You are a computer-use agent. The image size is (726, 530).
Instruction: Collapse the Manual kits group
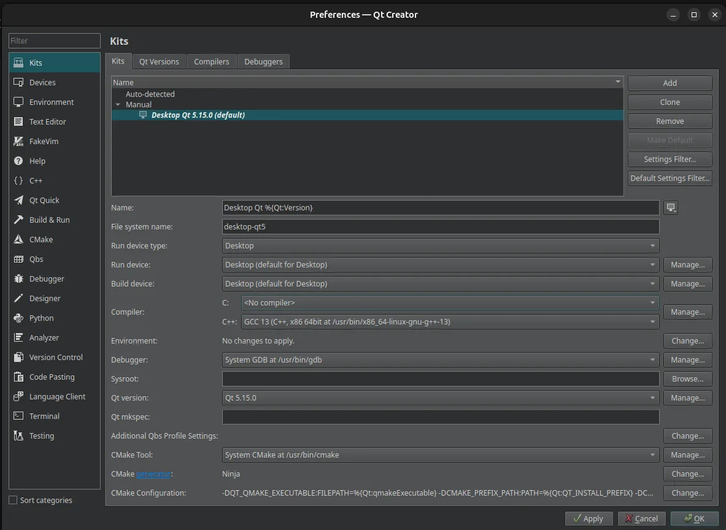118,104
